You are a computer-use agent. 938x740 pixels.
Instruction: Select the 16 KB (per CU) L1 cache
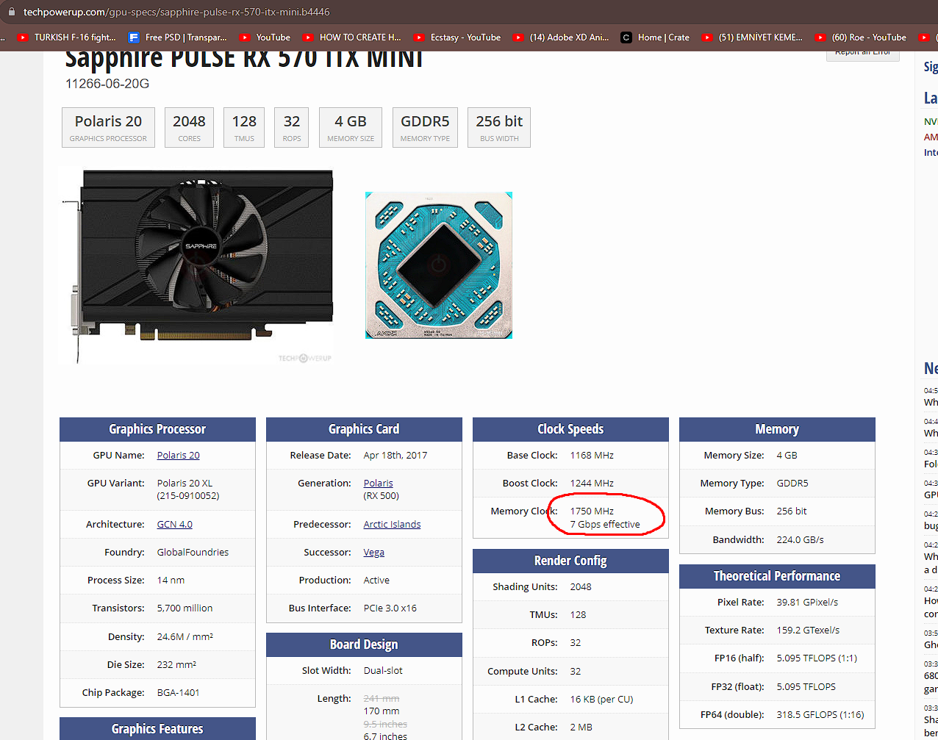pyautogui.click(x=601, y=699)
